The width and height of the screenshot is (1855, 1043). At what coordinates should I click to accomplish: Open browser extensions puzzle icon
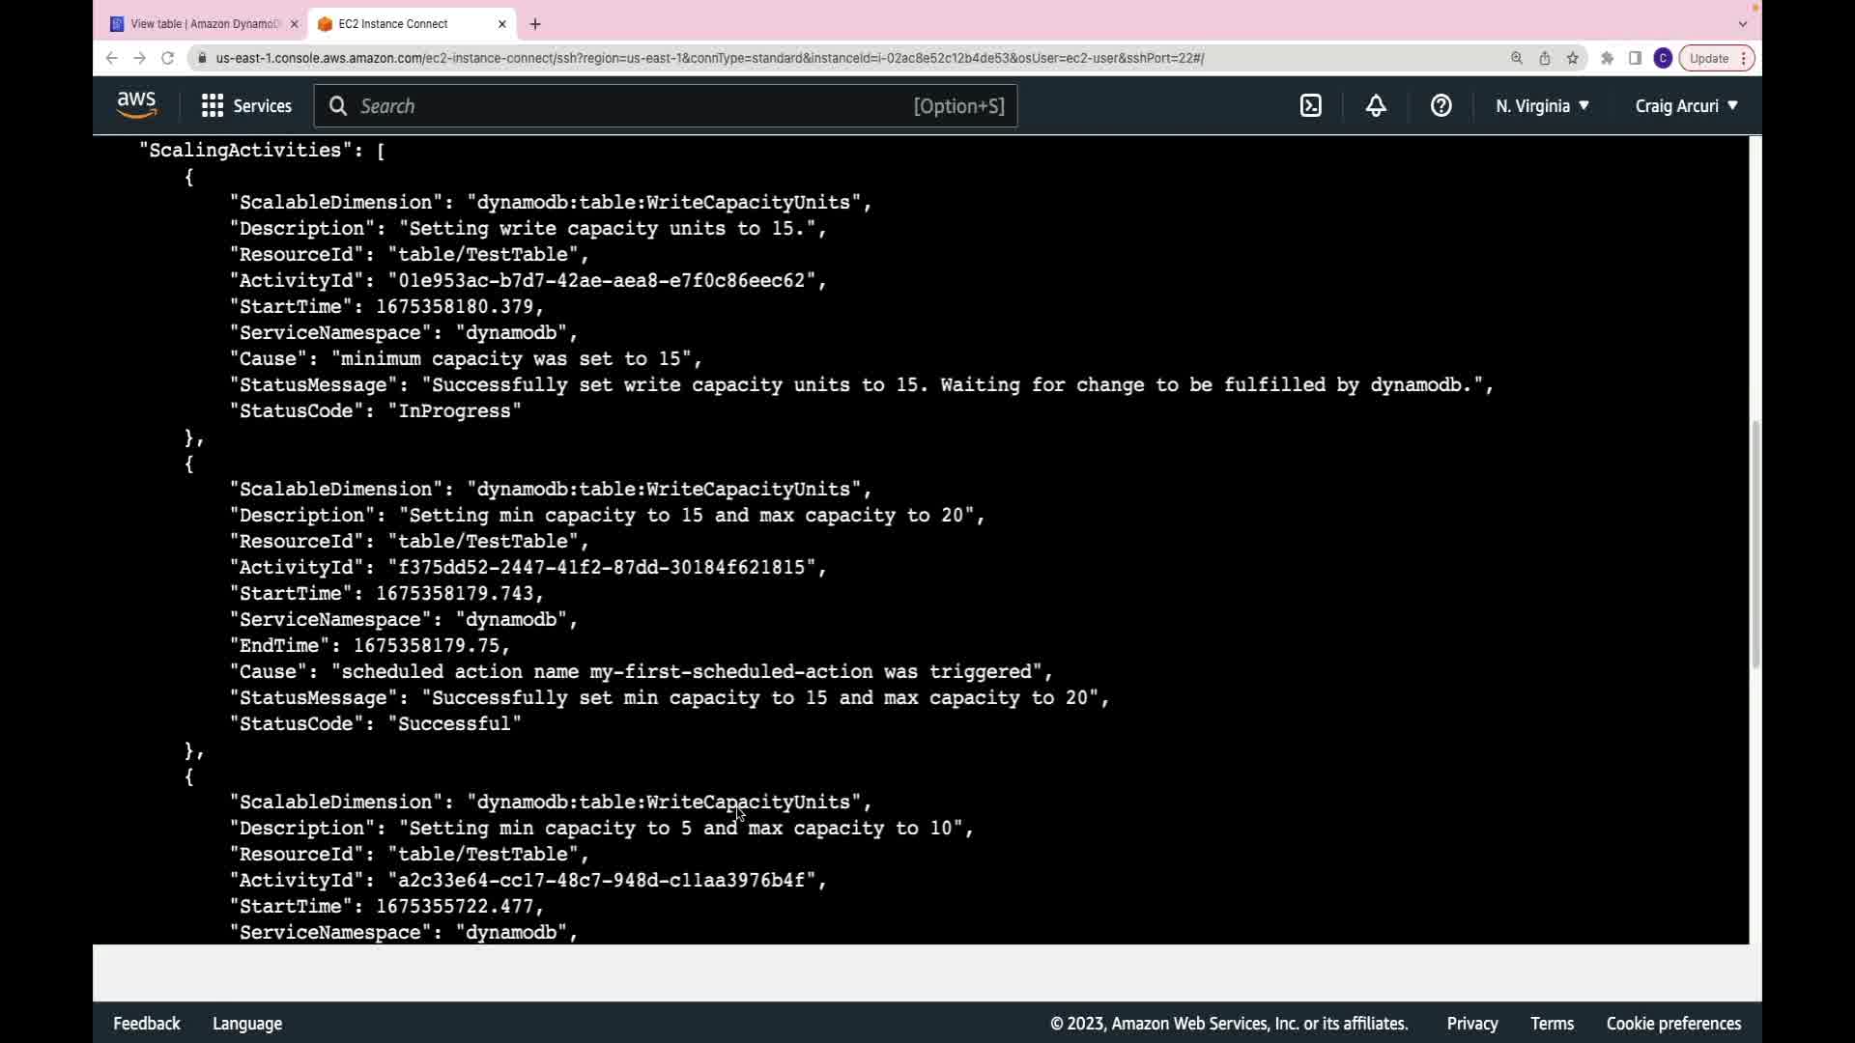click(x=1607, y=58)
